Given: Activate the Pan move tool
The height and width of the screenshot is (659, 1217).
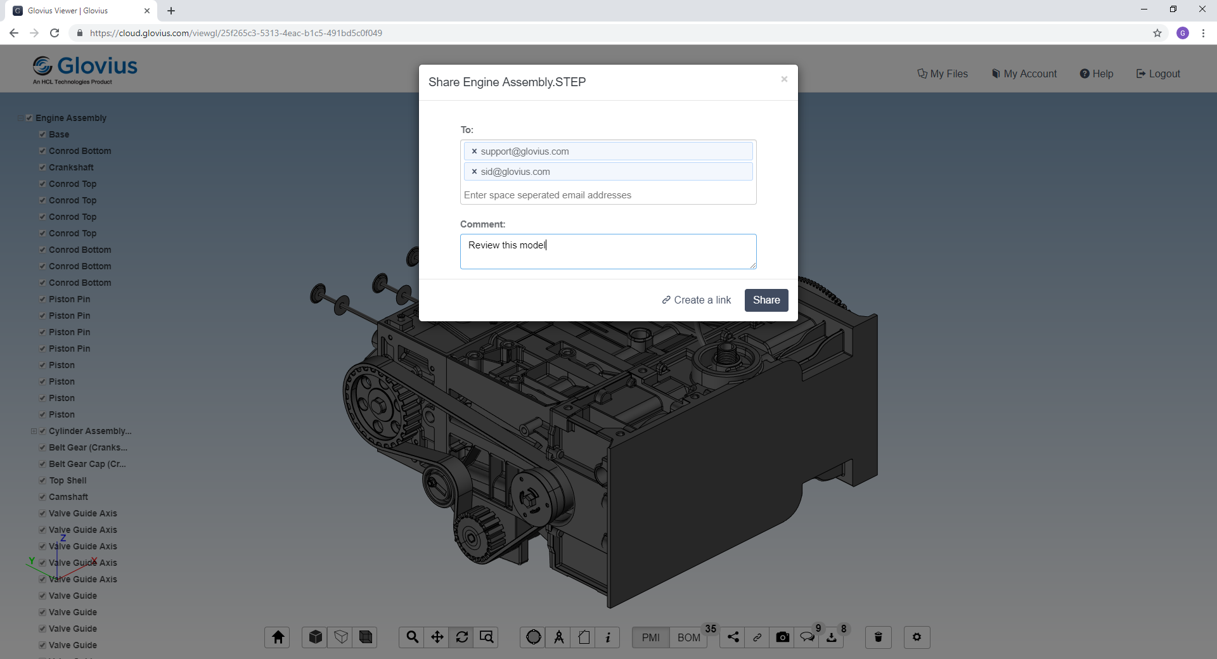Looking at the screenshot, I should click(437, 637).
